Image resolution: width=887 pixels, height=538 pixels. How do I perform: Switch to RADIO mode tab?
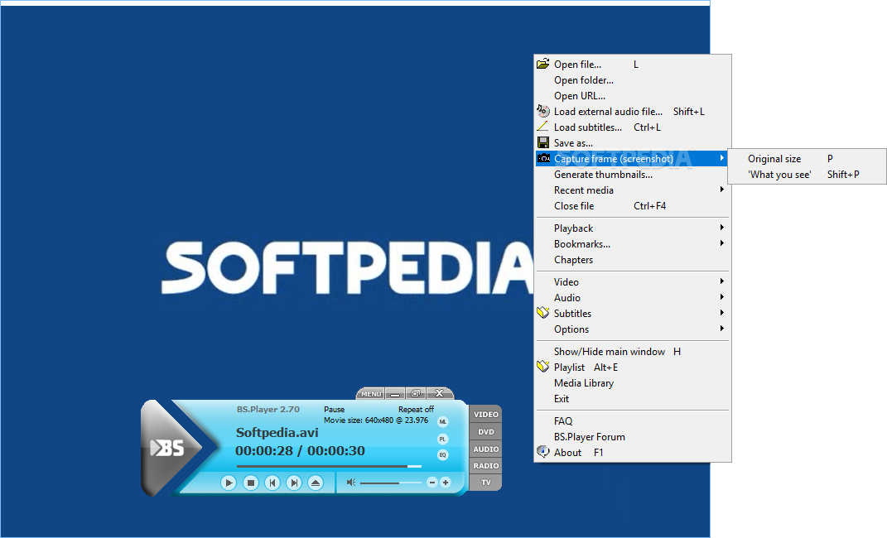tap(486, 466)
